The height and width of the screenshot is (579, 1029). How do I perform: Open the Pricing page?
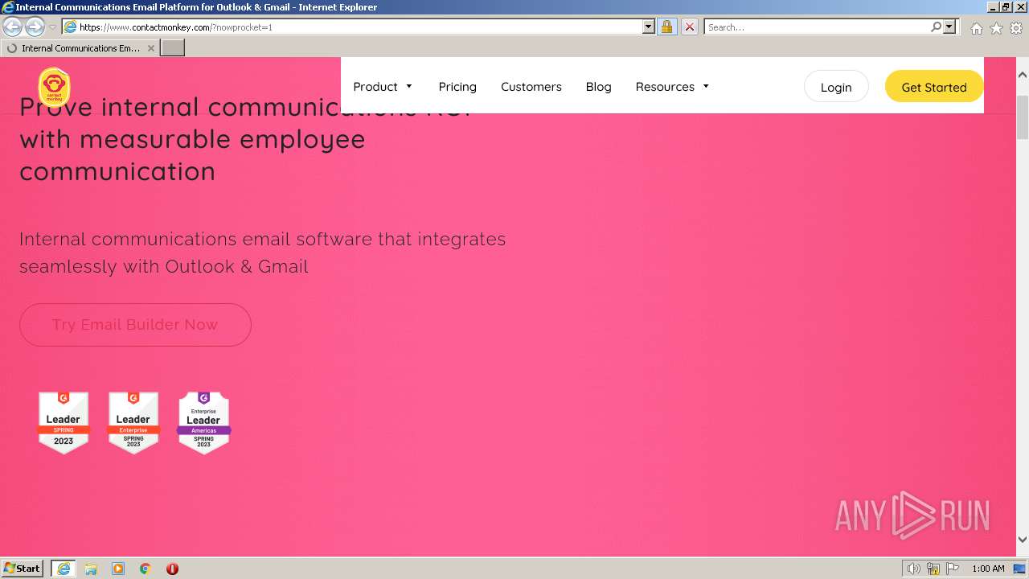[457, 87]
